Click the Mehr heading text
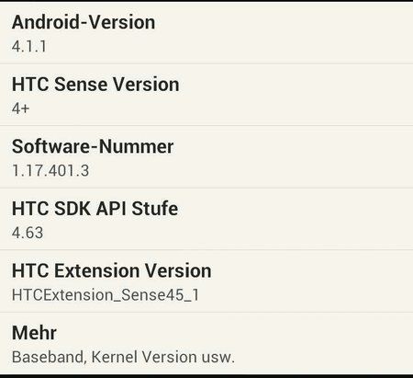 (x=34, y=333)
